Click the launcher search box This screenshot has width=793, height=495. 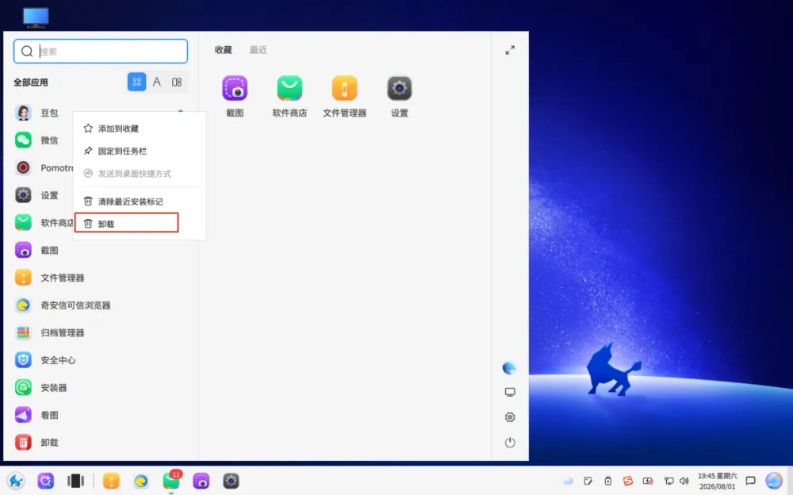click(101, 51)
